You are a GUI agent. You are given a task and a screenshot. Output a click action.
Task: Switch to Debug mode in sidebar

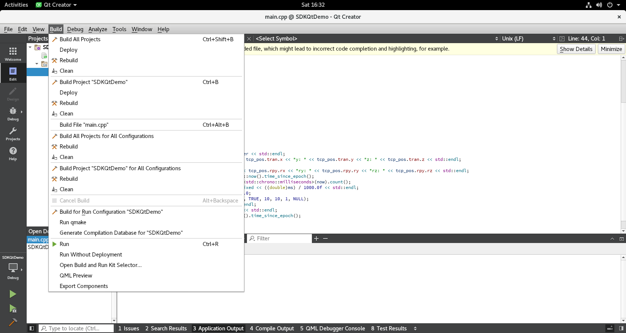(13, 113)
